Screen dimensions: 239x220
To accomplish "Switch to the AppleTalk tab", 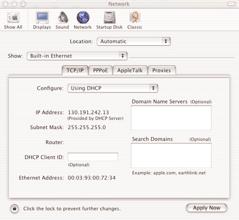I will [x=130, y=71].
